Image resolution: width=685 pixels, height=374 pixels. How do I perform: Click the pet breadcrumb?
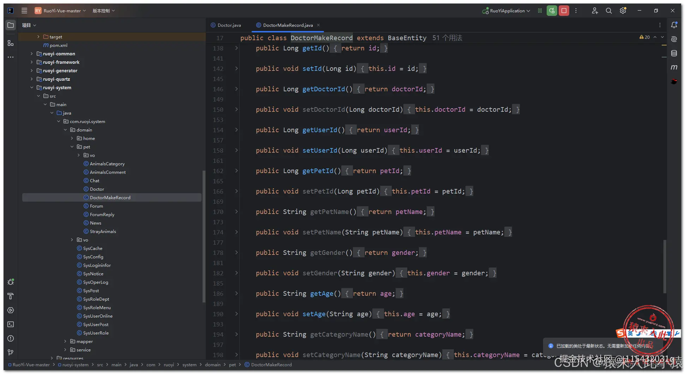232,364
